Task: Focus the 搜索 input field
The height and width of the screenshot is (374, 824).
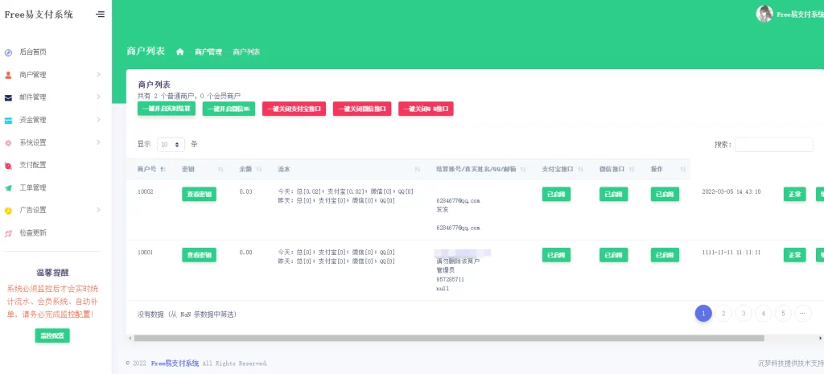Action: [773, 145]
